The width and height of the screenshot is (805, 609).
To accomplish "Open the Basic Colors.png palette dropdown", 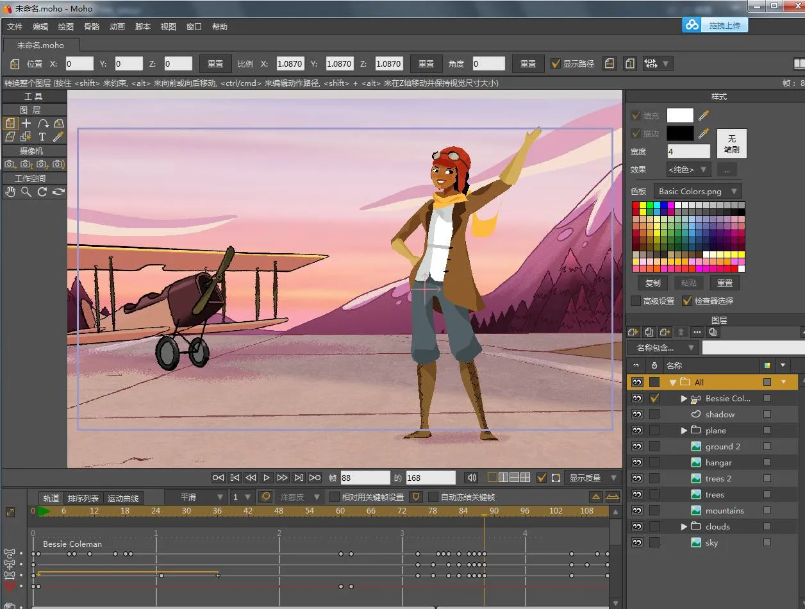I will click(x=697, y=191).
